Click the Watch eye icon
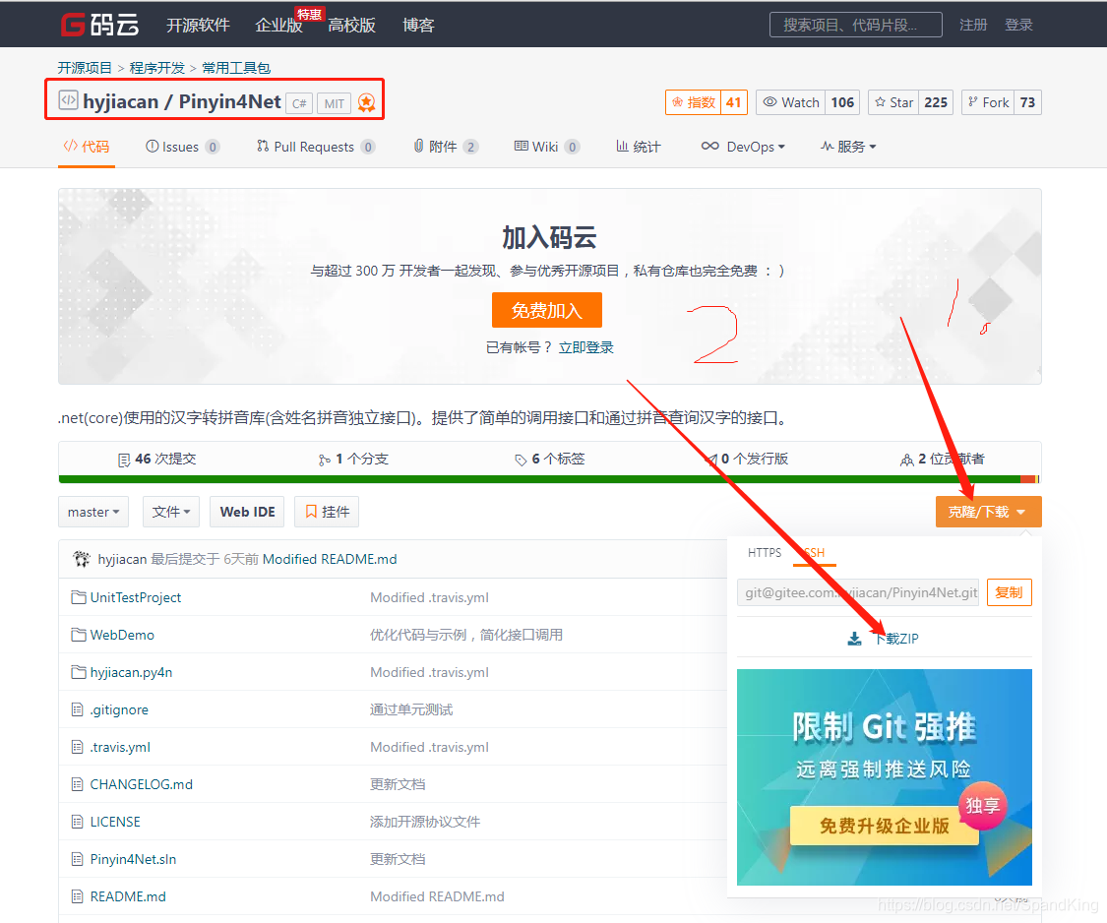 click(769, 102)
